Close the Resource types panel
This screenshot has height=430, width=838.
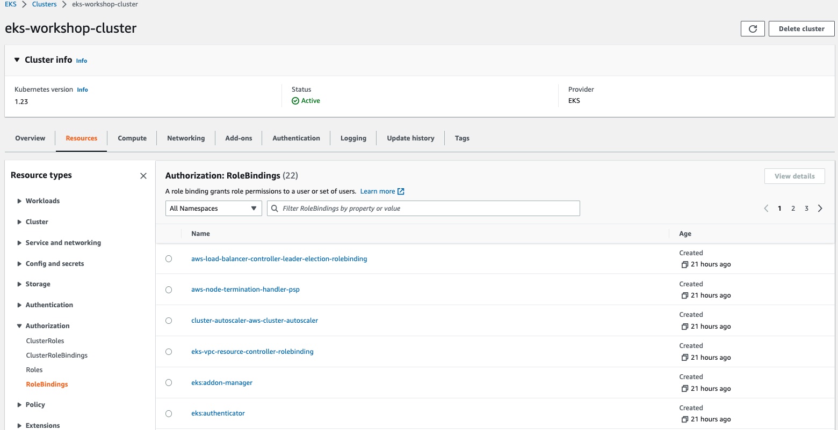point(143,176)
